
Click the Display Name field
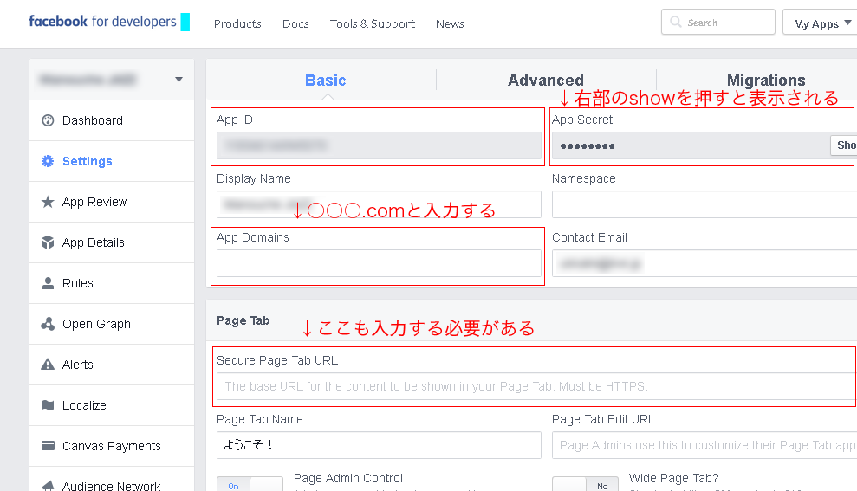tap(379, 204)
